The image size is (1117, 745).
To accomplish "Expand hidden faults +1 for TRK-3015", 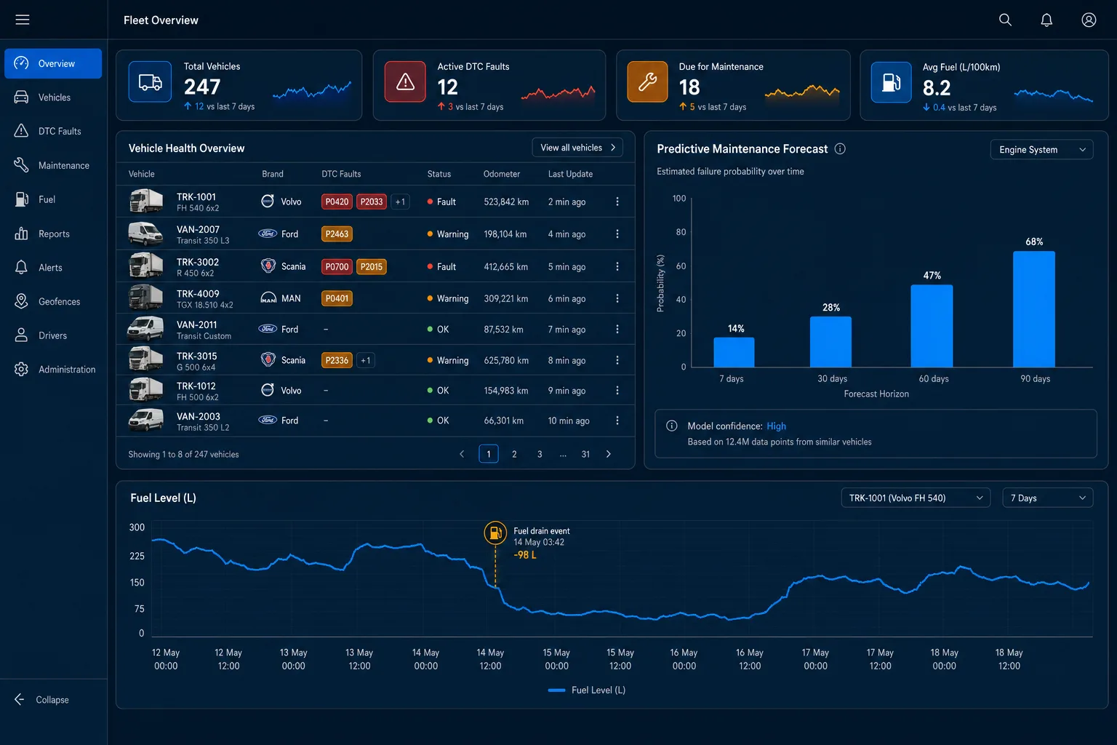I will point(366,360).
